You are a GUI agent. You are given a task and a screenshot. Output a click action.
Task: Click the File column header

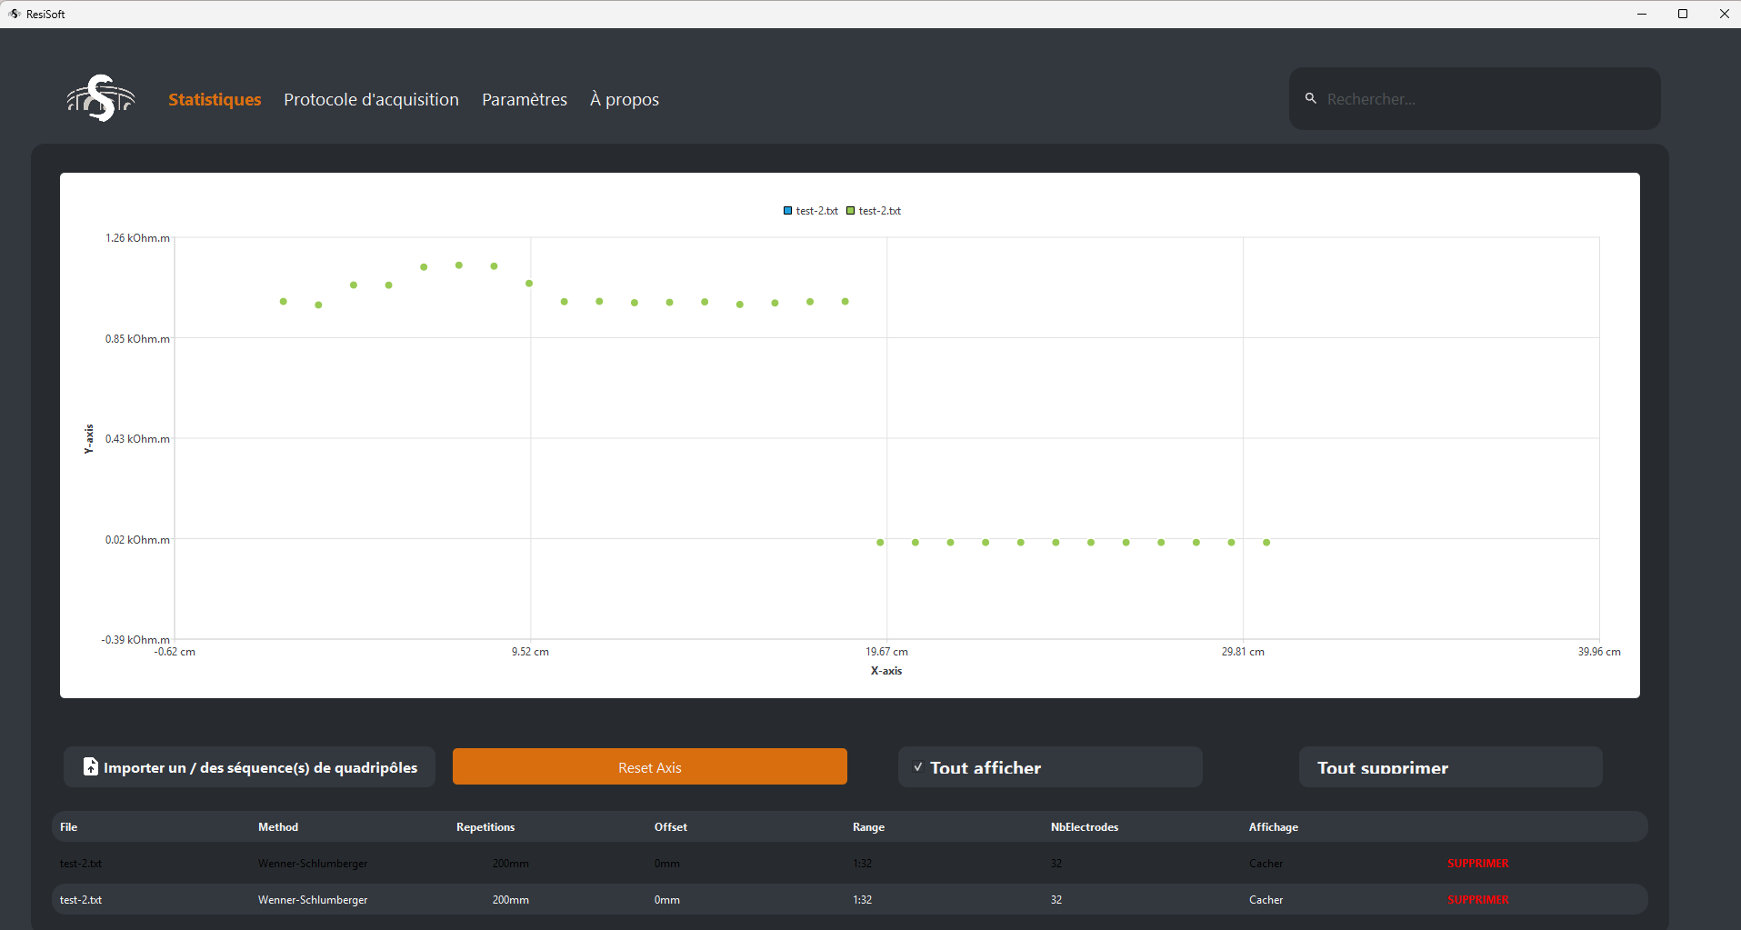[x=68, y=827]
